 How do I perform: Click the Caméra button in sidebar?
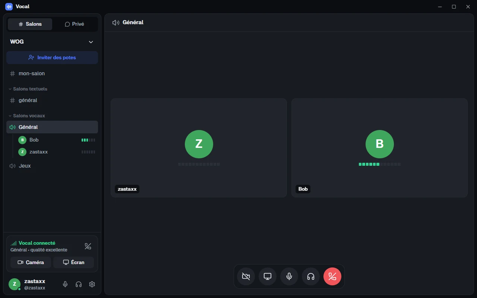pos(31,262)
